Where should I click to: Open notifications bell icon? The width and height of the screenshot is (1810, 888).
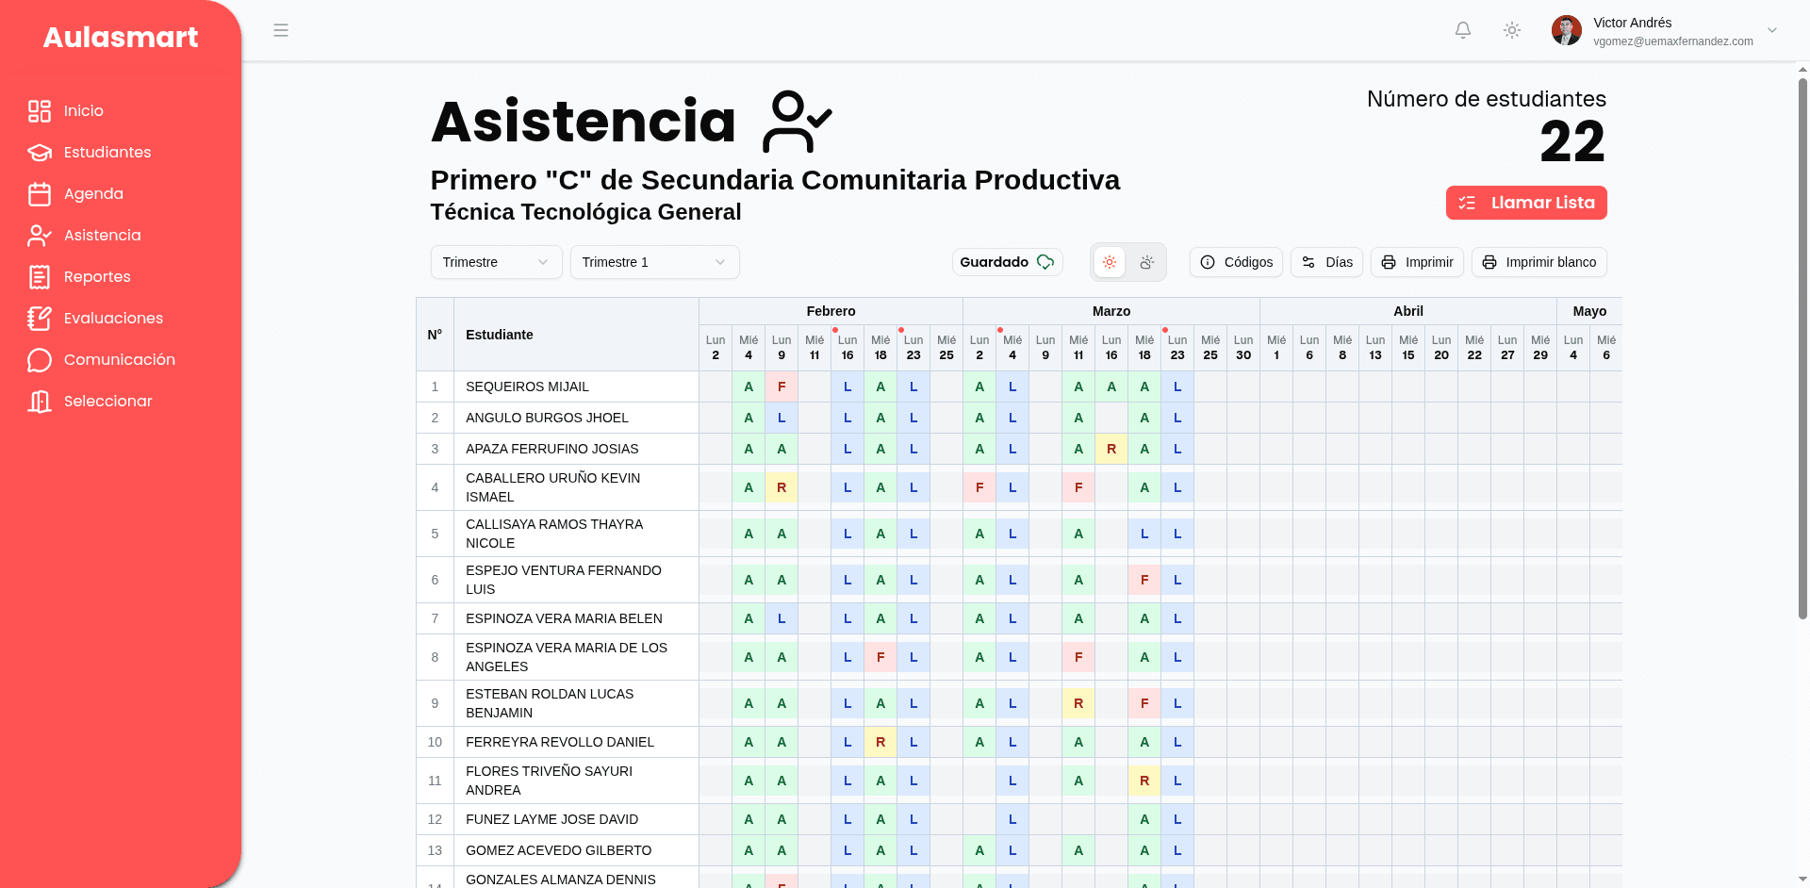coord(1463,30)
